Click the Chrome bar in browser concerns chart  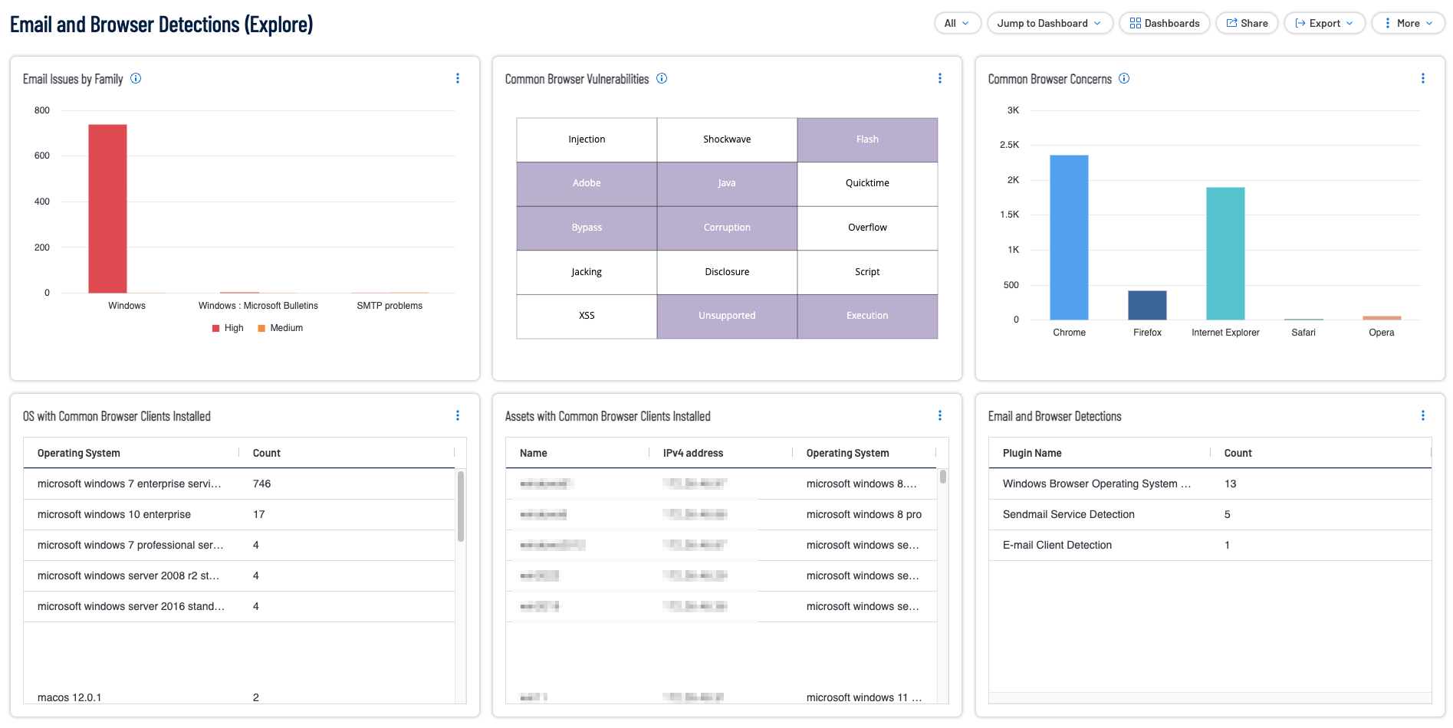point(1069,238)
